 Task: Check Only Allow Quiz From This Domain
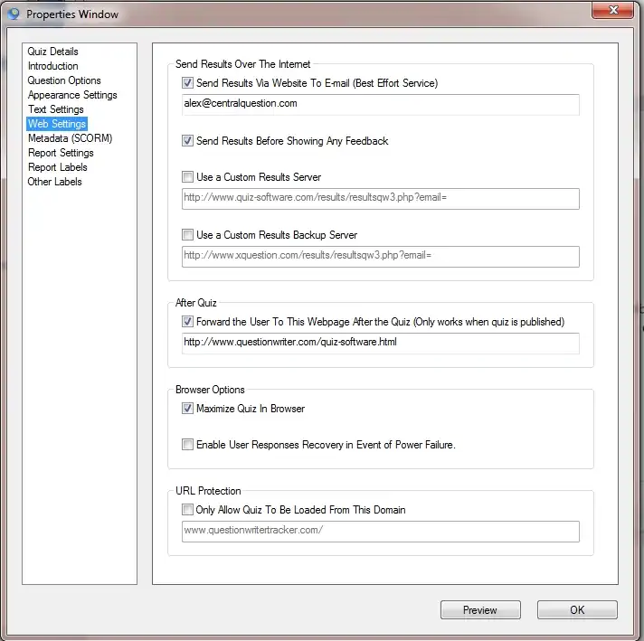[x=188, y=510]
